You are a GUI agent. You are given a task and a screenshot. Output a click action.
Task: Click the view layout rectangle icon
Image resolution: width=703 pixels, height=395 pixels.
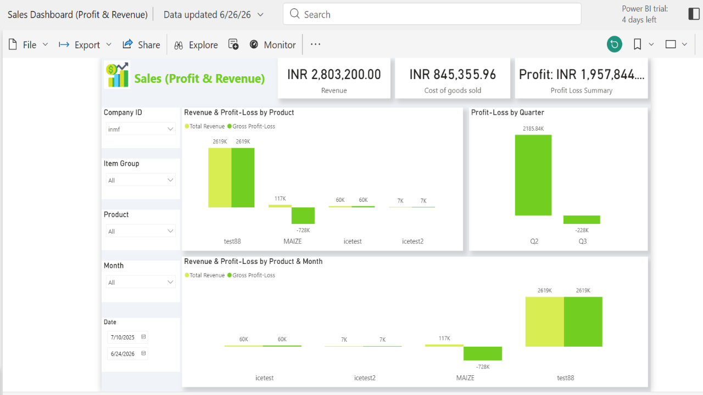pyautogui.click(x=671, y=44)
